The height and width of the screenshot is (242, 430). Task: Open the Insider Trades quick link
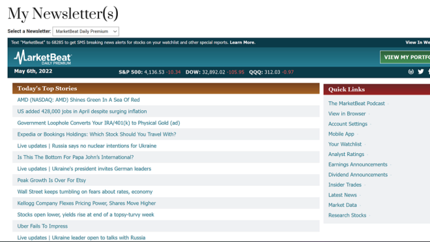(x=345, y=185)
